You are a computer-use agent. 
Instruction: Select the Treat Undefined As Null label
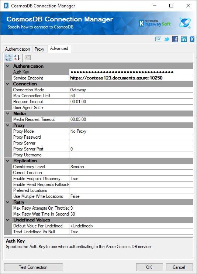pyautogui.click(x=34, y=232)
